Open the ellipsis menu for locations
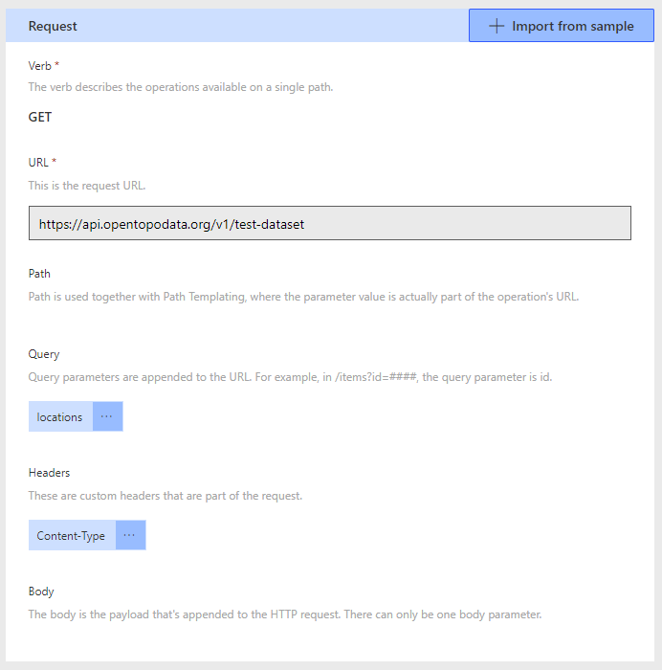Screen dimensions: 662x670 click(x=107, y=416)
